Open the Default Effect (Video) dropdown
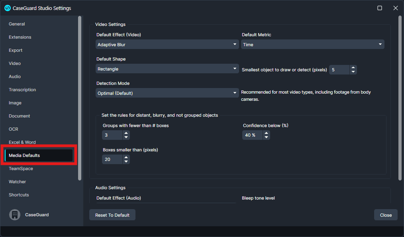404x237 pixels. (167, 45)
